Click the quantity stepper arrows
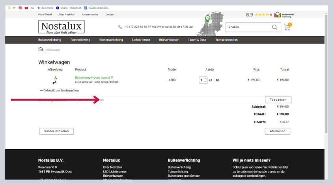Screen dimensions: 334x185 pyautogui.click(x=205, y=80)
